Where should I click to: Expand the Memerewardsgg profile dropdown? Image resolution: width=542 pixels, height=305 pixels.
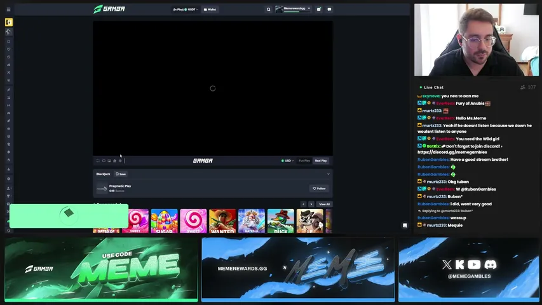click(x=293, y=9)
